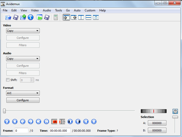Click the jog shuttle wheel control
Screen dimensions: 182x137
154,111
